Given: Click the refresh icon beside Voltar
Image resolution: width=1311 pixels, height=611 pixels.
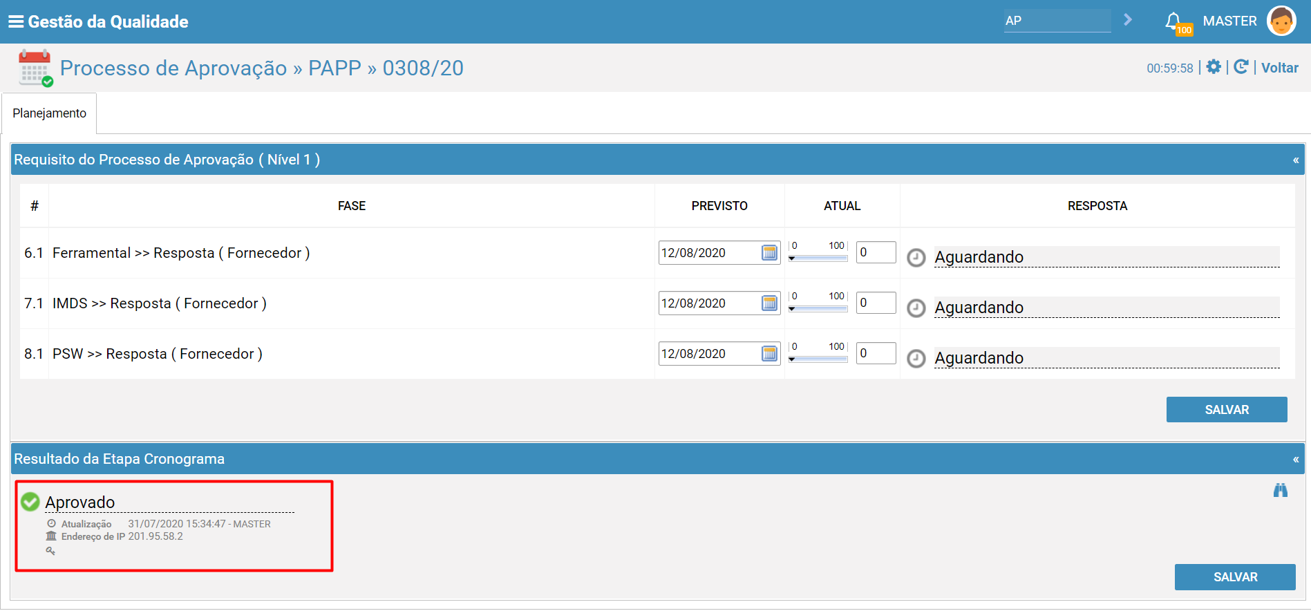Looking at the screenshot, I should point(1241,67).
